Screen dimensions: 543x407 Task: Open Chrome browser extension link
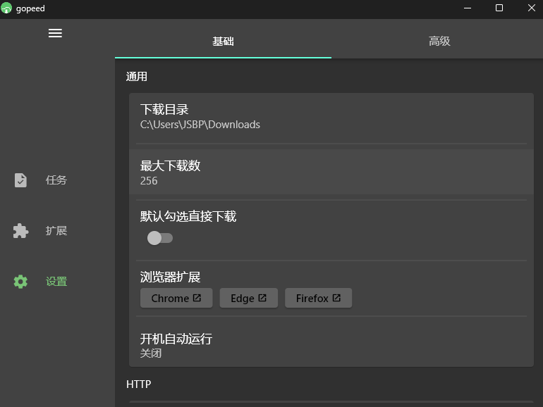(x=176, y=298)
